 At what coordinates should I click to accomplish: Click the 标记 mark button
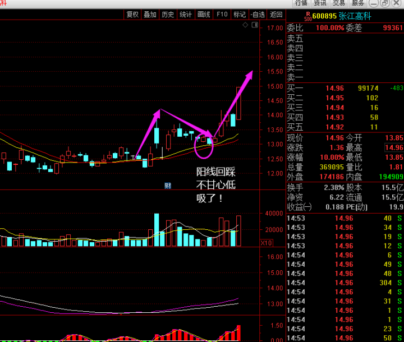coord(240,15)
